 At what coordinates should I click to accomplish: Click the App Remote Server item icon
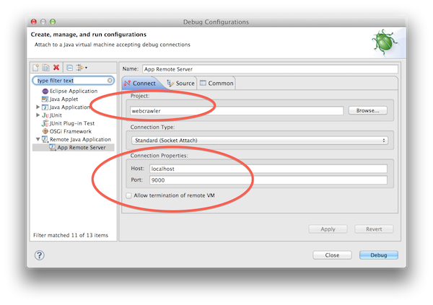click(x=53, y=147)
